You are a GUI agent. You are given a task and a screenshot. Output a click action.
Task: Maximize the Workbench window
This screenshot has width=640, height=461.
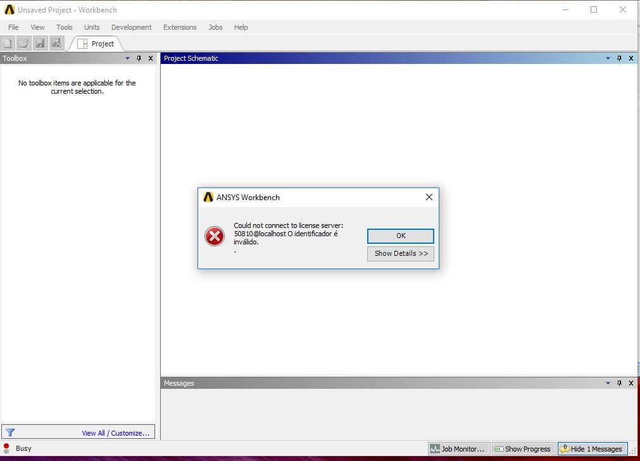(x=594, y=9)
